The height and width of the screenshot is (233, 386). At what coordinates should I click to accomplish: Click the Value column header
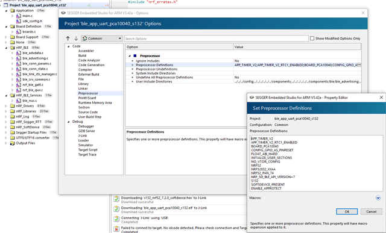tap(297, 47)
